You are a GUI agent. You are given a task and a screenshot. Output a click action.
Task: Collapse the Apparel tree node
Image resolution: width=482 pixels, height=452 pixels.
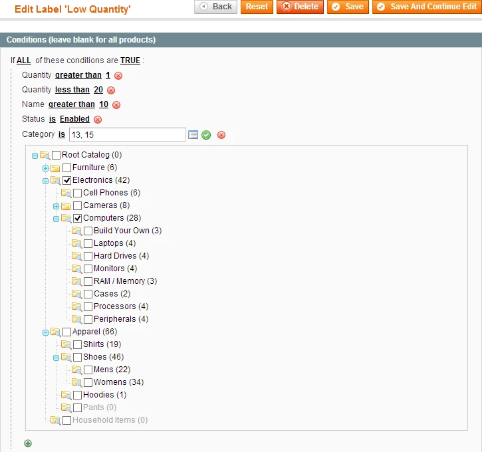45,332
